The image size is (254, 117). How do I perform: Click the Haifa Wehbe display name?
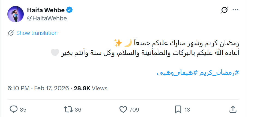[46, 10]
